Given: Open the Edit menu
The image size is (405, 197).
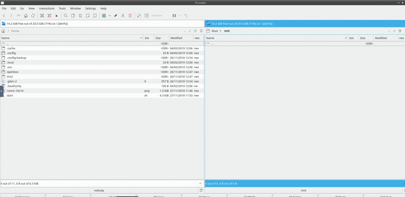Looking at the screenshot, I should pos(13,8).
